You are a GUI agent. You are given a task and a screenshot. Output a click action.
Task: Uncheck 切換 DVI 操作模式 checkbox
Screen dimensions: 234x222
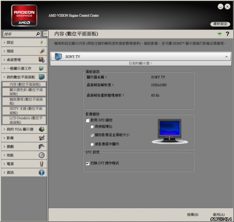[87, 163]
